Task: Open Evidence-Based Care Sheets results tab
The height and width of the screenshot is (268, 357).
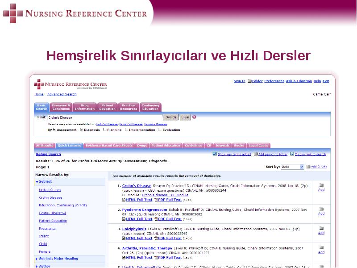Action: pos(109,146)
